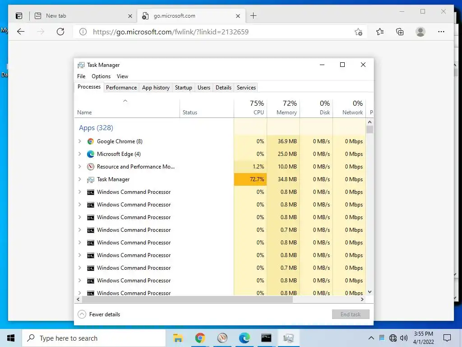Open the Options menu in Task Manager
The height and width of the screenshot is (347, 462).
[x=101, y=76]
